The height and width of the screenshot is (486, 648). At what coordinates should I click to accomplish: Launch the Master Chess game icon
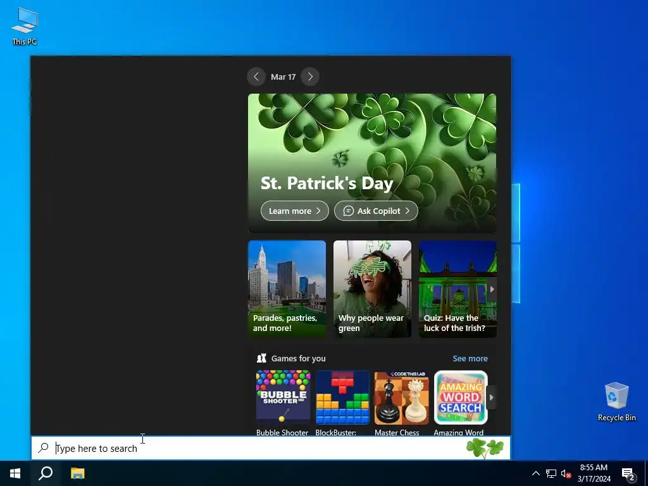[x=401, y=397]
